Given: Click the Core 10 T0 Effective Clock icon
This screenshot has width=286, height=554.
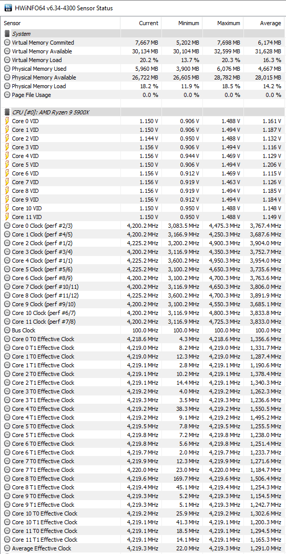Looking at the screenshot, I should click(7, 513).
